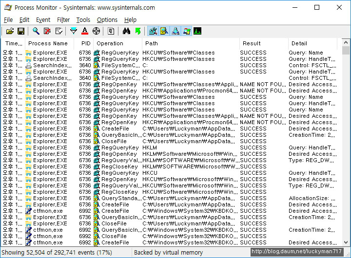Click the Process Monitor title bar icon

[8, 8]
